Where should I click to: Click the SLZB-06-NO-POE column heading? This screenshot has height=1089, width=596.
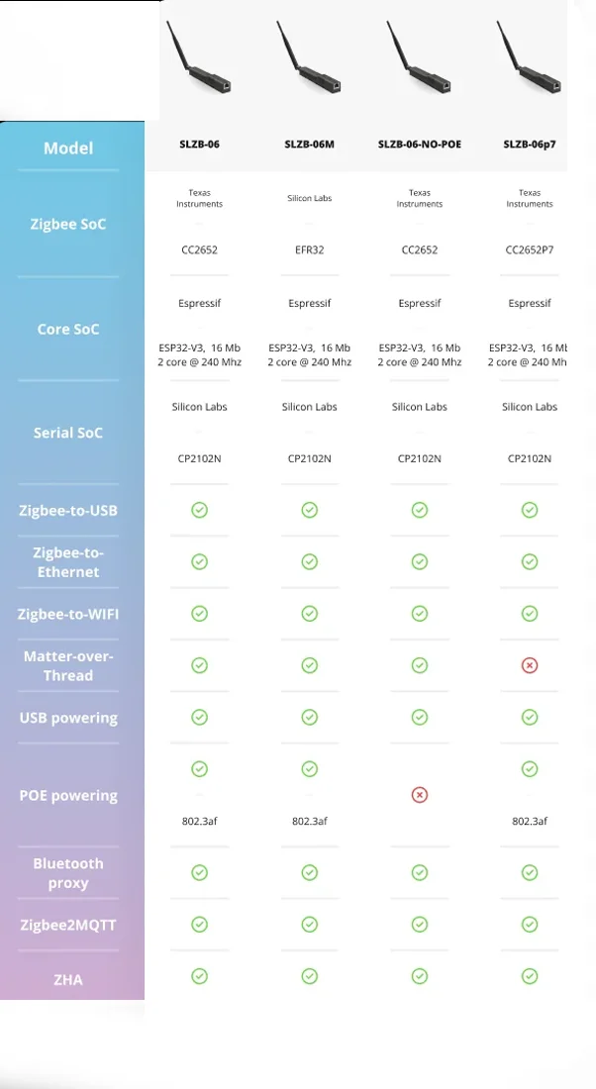coord(420,145)
